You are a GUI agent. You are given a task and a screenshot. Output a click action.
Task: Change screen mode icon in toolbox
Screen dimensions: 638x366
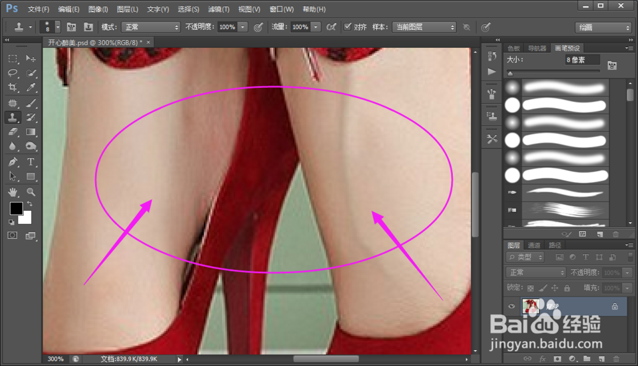[x=31, y=236]
